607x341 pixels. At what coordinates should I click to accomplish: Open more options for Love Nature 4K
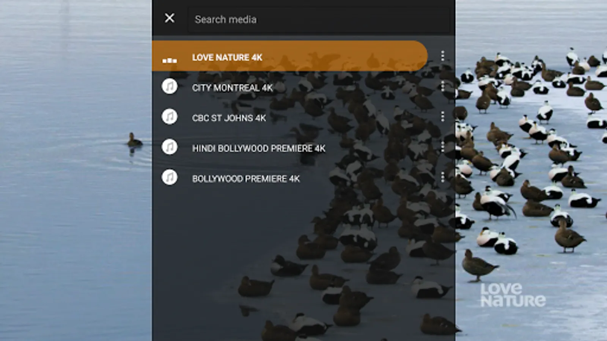[442, 56]
